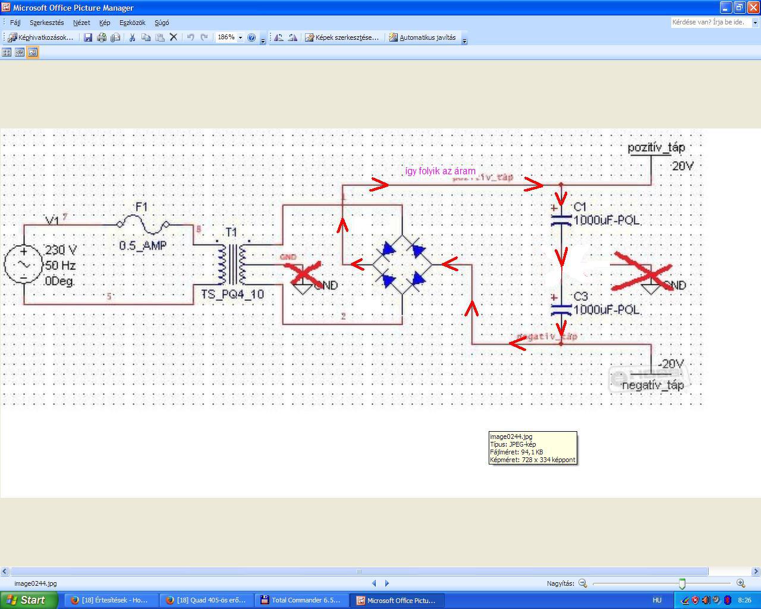Click the 186% zoom value field

[226, 37]
